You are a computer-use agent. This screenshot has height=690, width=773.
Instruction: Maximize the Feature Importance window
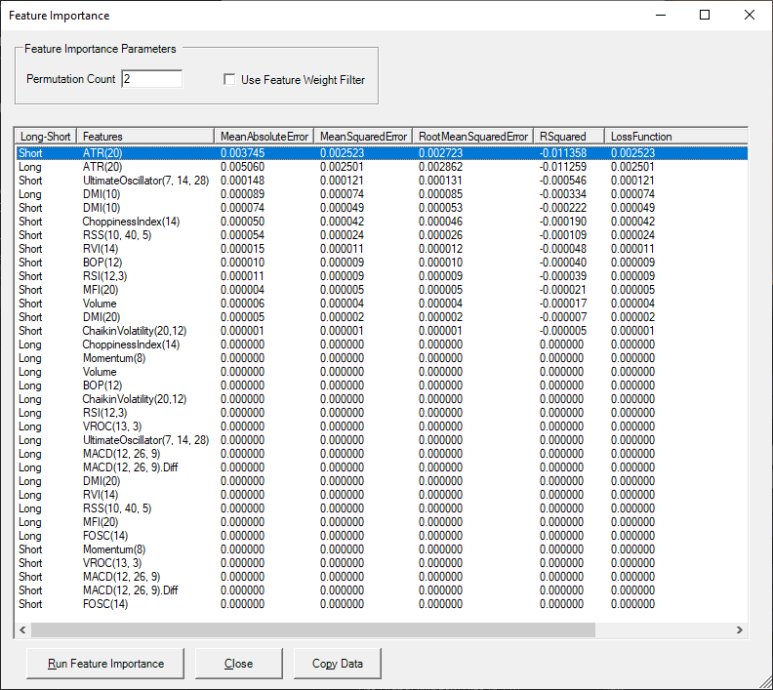pos(705,15)
